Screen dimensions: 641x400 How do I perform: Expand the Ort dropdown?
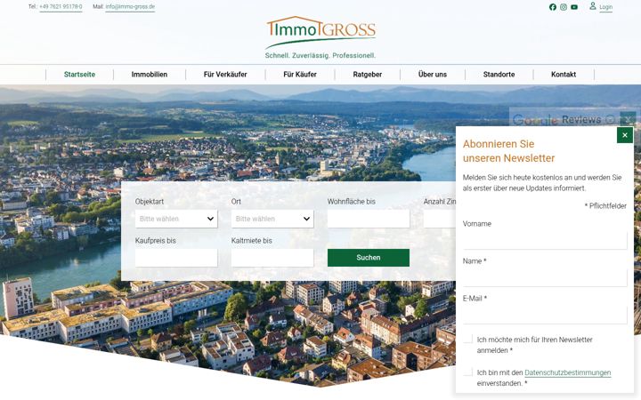coord(272,219)
